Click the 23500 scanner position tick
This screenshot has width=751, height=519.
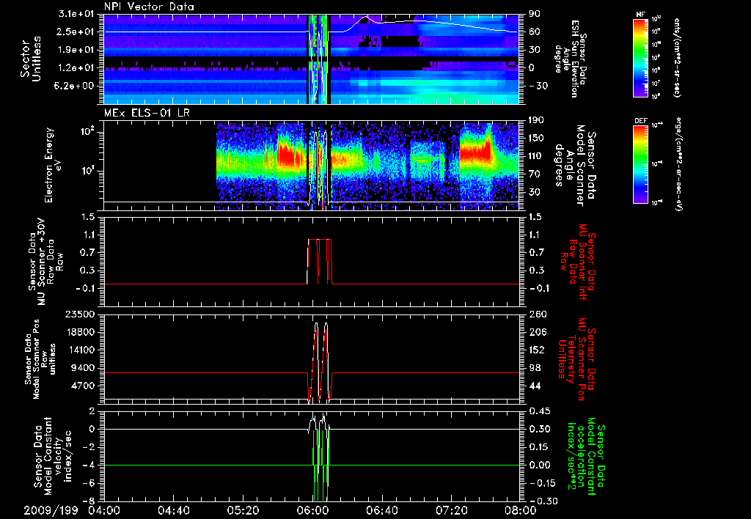pyautogui.click(x=80, y=314)
